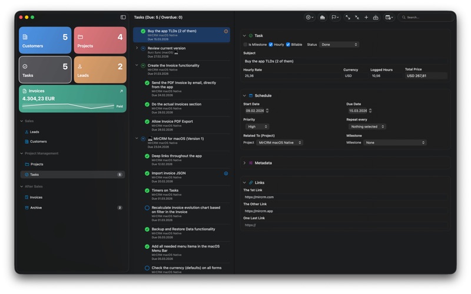Collapse the Create the Invoice functionality task
The height and width of the screenshot is (294, 471).
tap(137, 65)
